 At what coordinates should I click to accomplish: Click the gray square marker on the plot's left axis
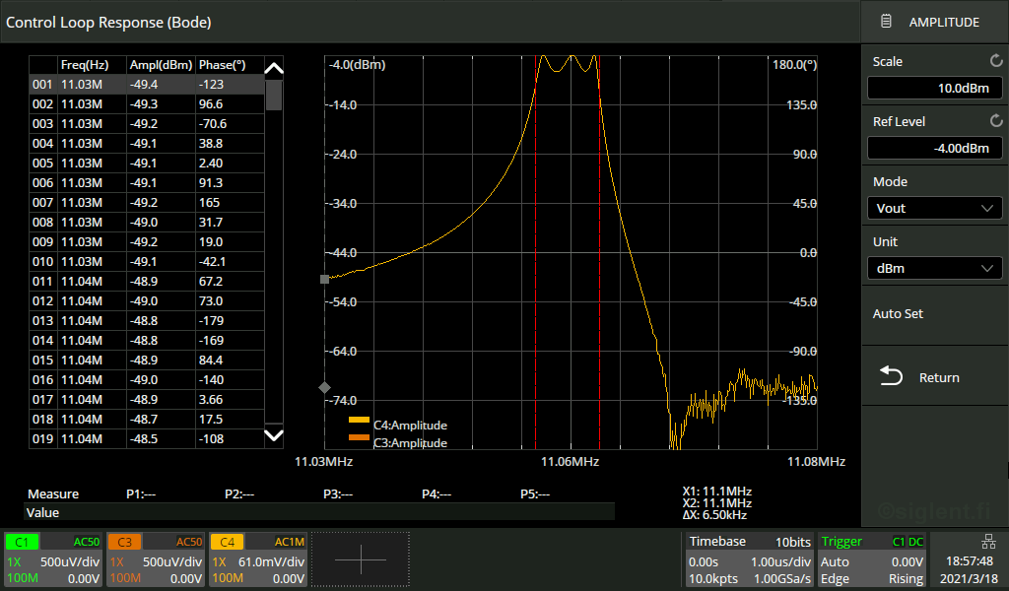(324, 279)
